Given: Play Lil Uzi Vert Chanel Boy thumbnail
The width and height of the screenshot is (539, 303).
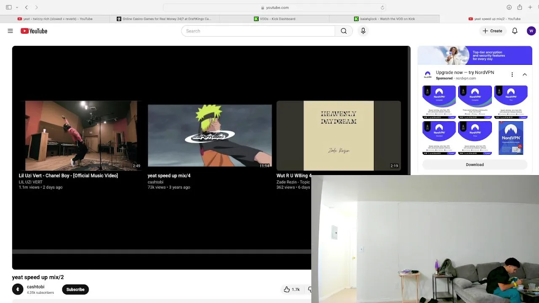Looking at the screenshot, I should [80, 136].
